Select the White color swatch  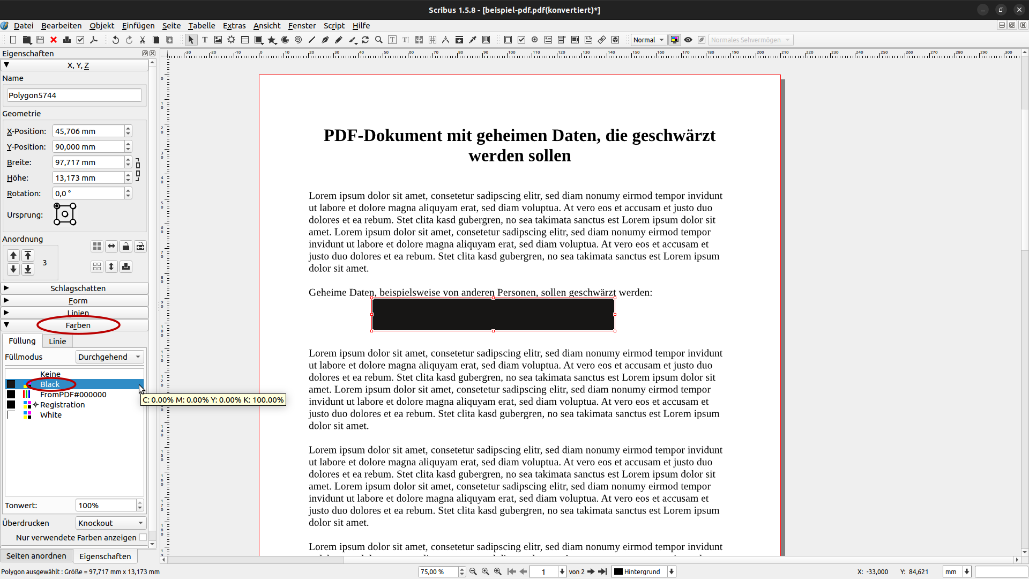(x=51, y=415)
